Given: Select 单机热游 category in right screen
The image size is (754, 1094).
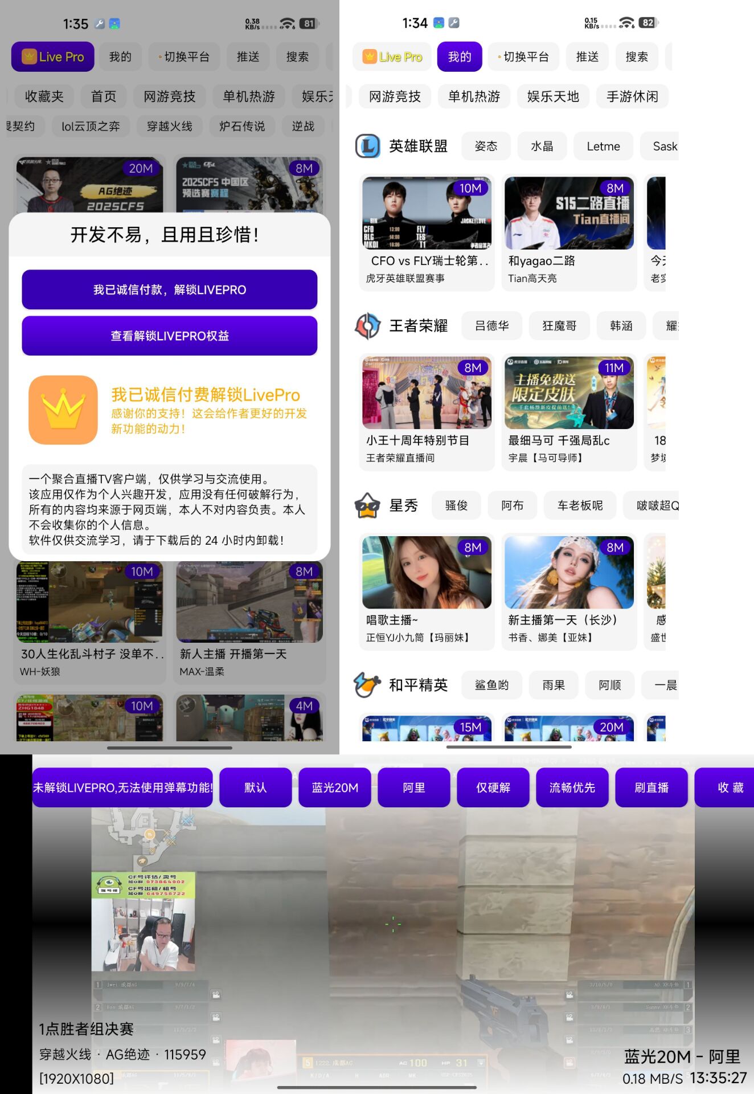Looking at the screenshot, I should pyautogui.click(x=474, y=96).
